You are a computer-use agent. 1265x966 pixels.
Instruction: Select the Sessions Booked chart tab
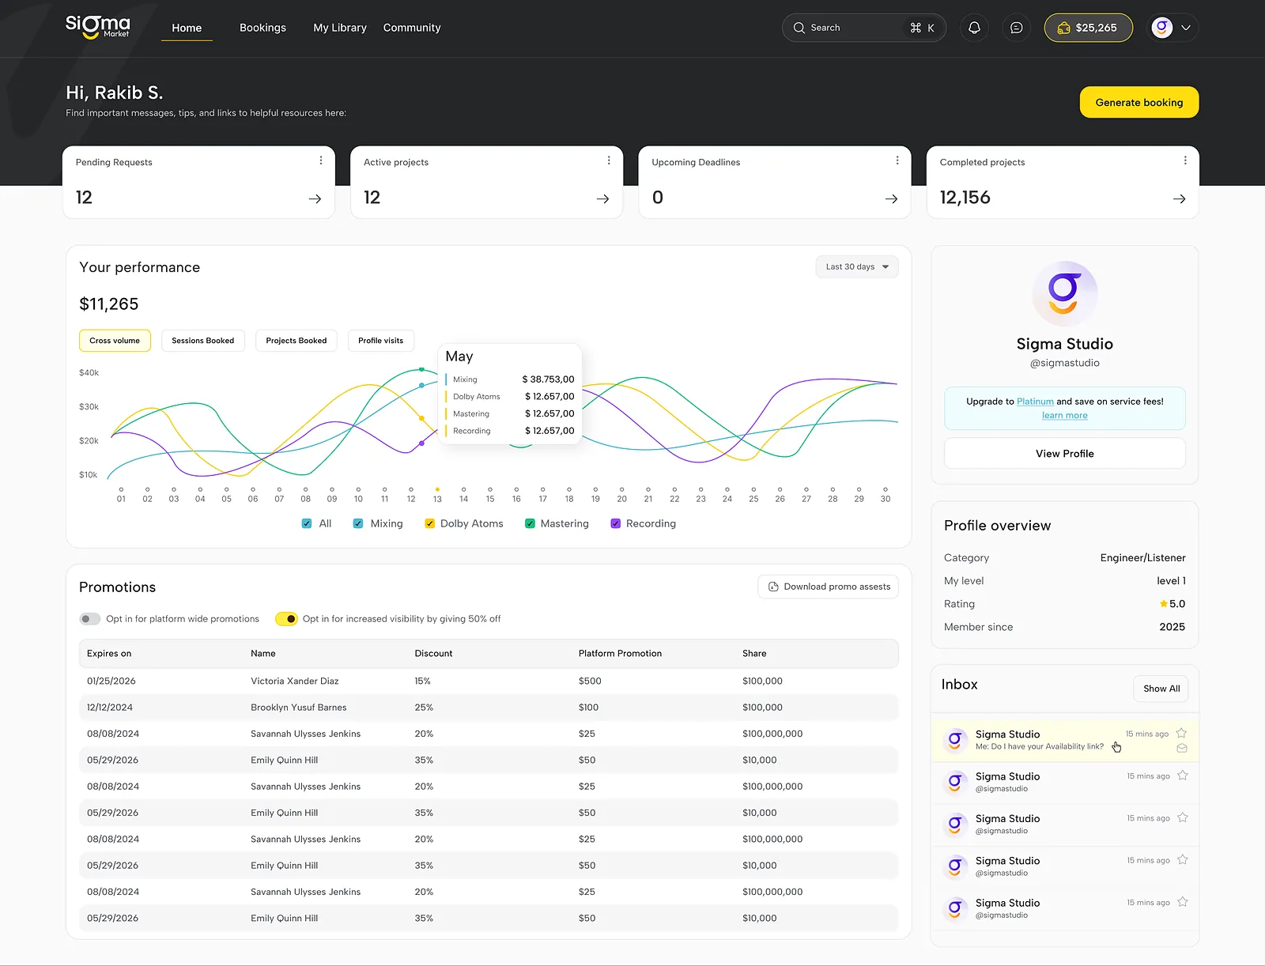point(202,341)
